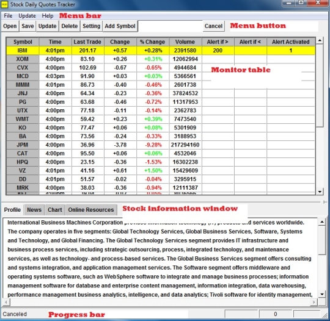Click VZ's +1.50% change cell
330x321 pixels.
point(153,171)
